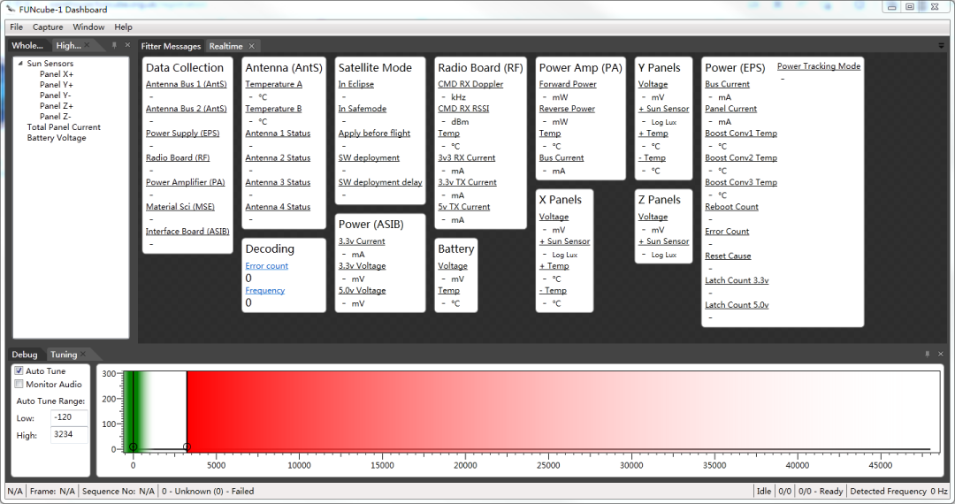Click Antenna Bus 2 (AntS) label
955x504 pixels.
click(x=187, y=109)
